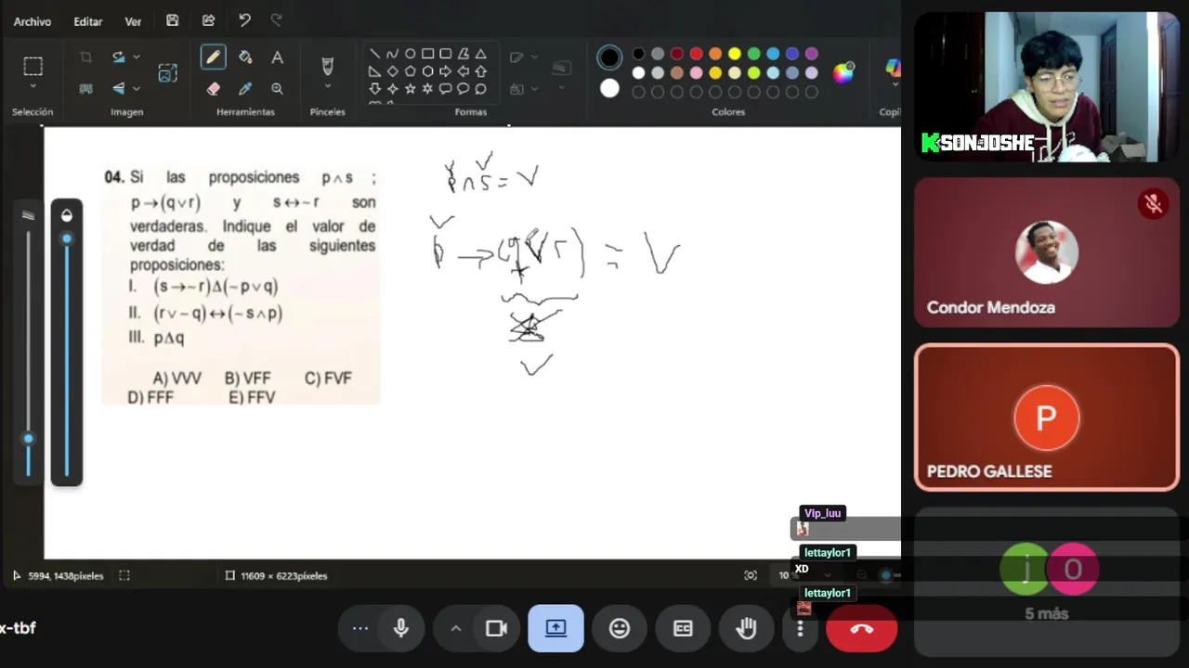Select the rectangular Selection tool
Viewport: 1189px width, 668px height.
(x=33, y=66)
